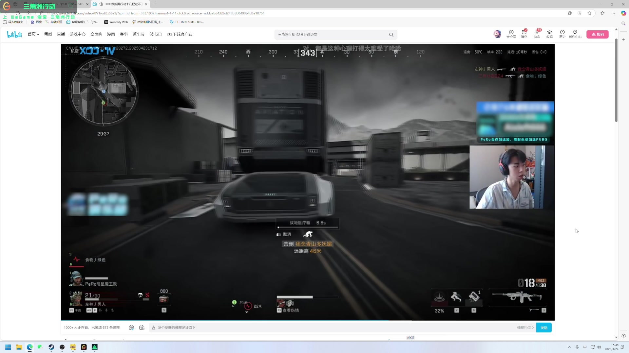Mute the playing XDD video tab

pos(101,4)
